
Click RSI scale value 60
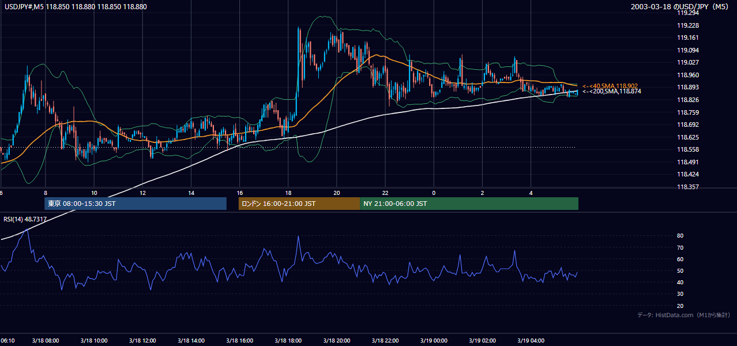coord(680,259)
